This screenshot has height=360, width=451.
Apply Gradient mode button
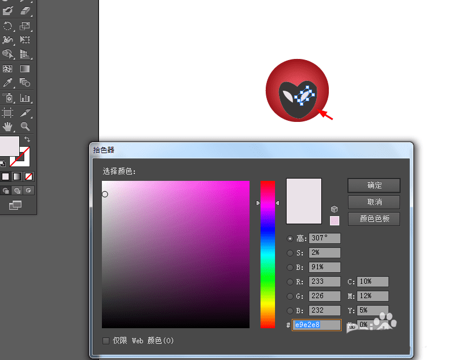tap(17, 177)
